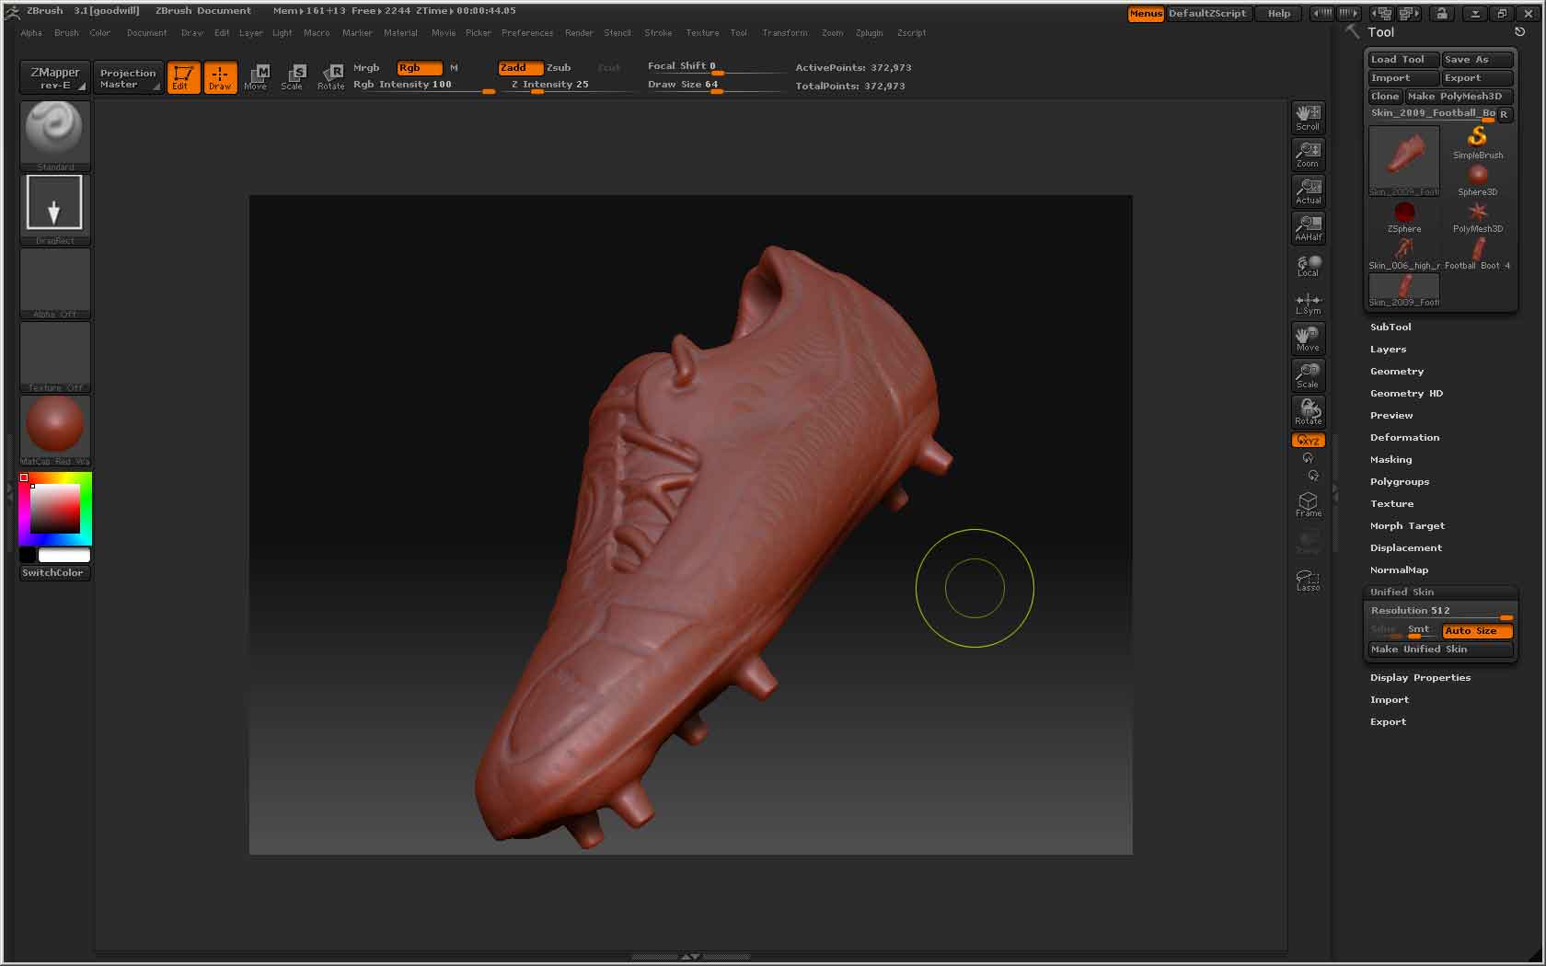
Task: Open the Transform menu
Action: [785, 33]
